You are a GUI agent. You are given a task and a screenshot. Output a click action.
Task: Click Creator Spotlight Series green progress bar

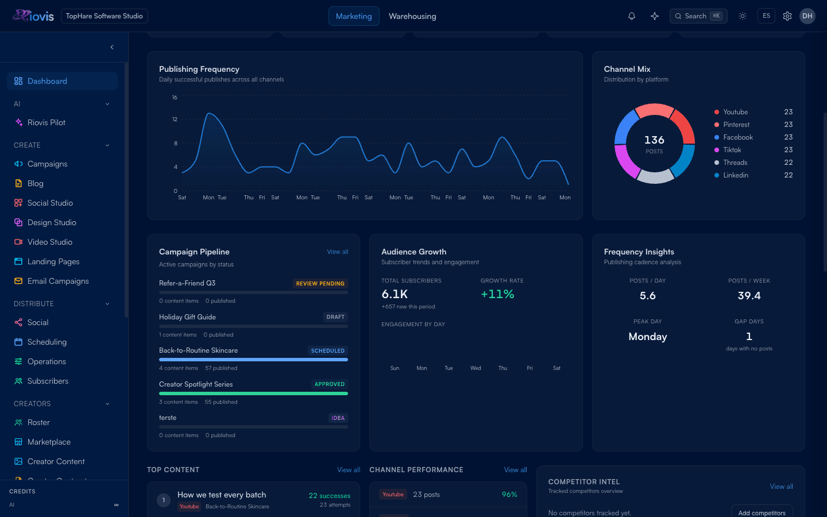click(x=253, y=393)
